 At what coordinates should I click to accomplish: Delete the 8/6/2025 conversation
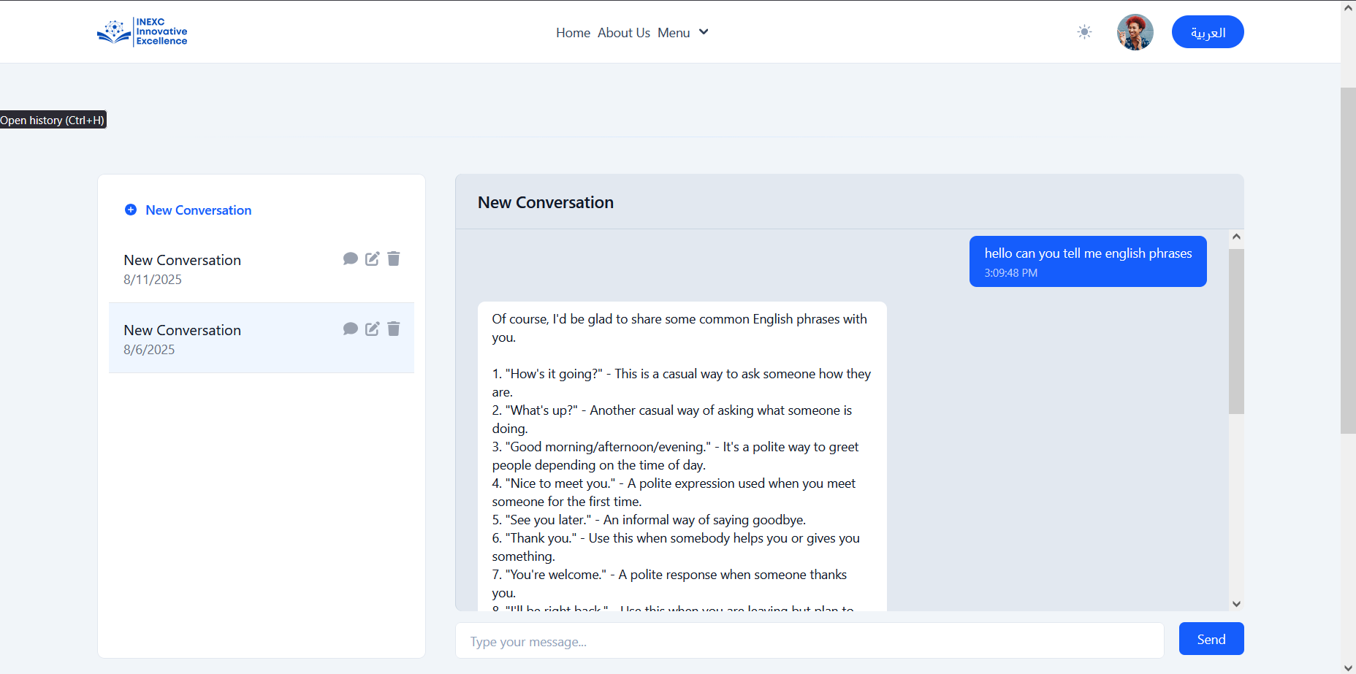(x=394, y=329)
